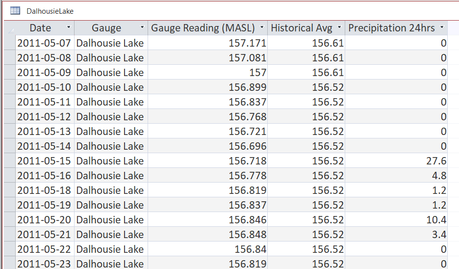Click date cell 2011-05-21
This screenshot has height=269, width=459.
pyautogui.click(x=44, y=235)
